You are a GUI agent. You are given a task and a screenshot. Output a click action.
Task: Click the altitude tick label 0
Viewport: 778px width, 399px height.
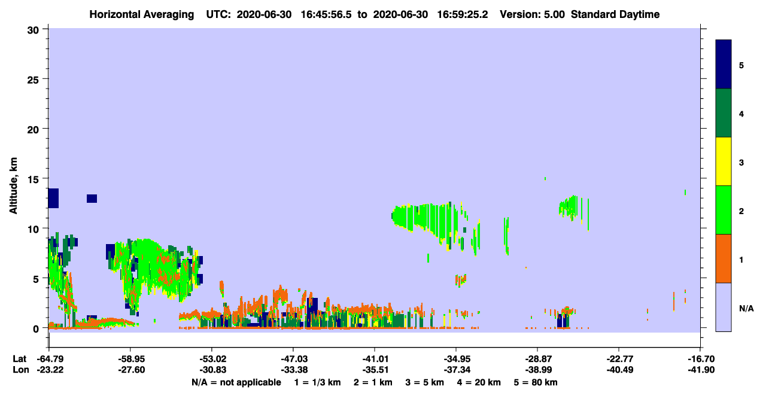tap(38, 328)
